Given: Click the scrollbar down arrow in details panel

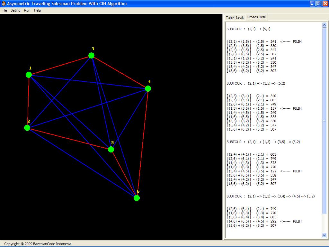Looking at the screenshot, I should [324, 235].
